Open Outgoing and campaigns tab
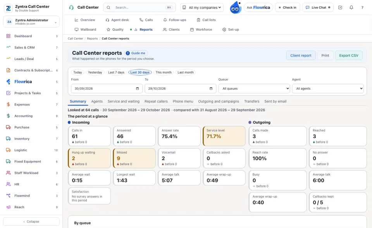The image size is (372, 228). tap(219, 102)
